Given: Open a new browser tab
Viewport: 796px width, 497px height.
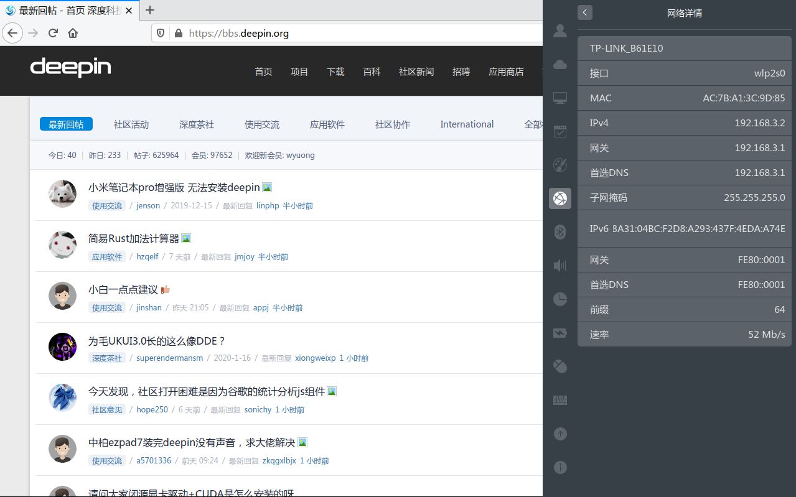Looking at the screenshot, I should pos(149,9).
